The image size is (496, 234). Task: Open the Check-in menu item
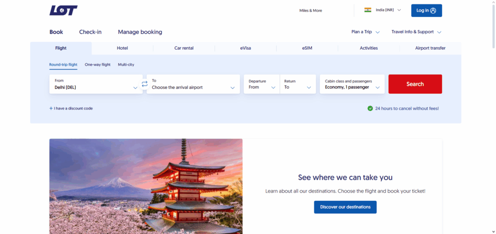point(90,32)
